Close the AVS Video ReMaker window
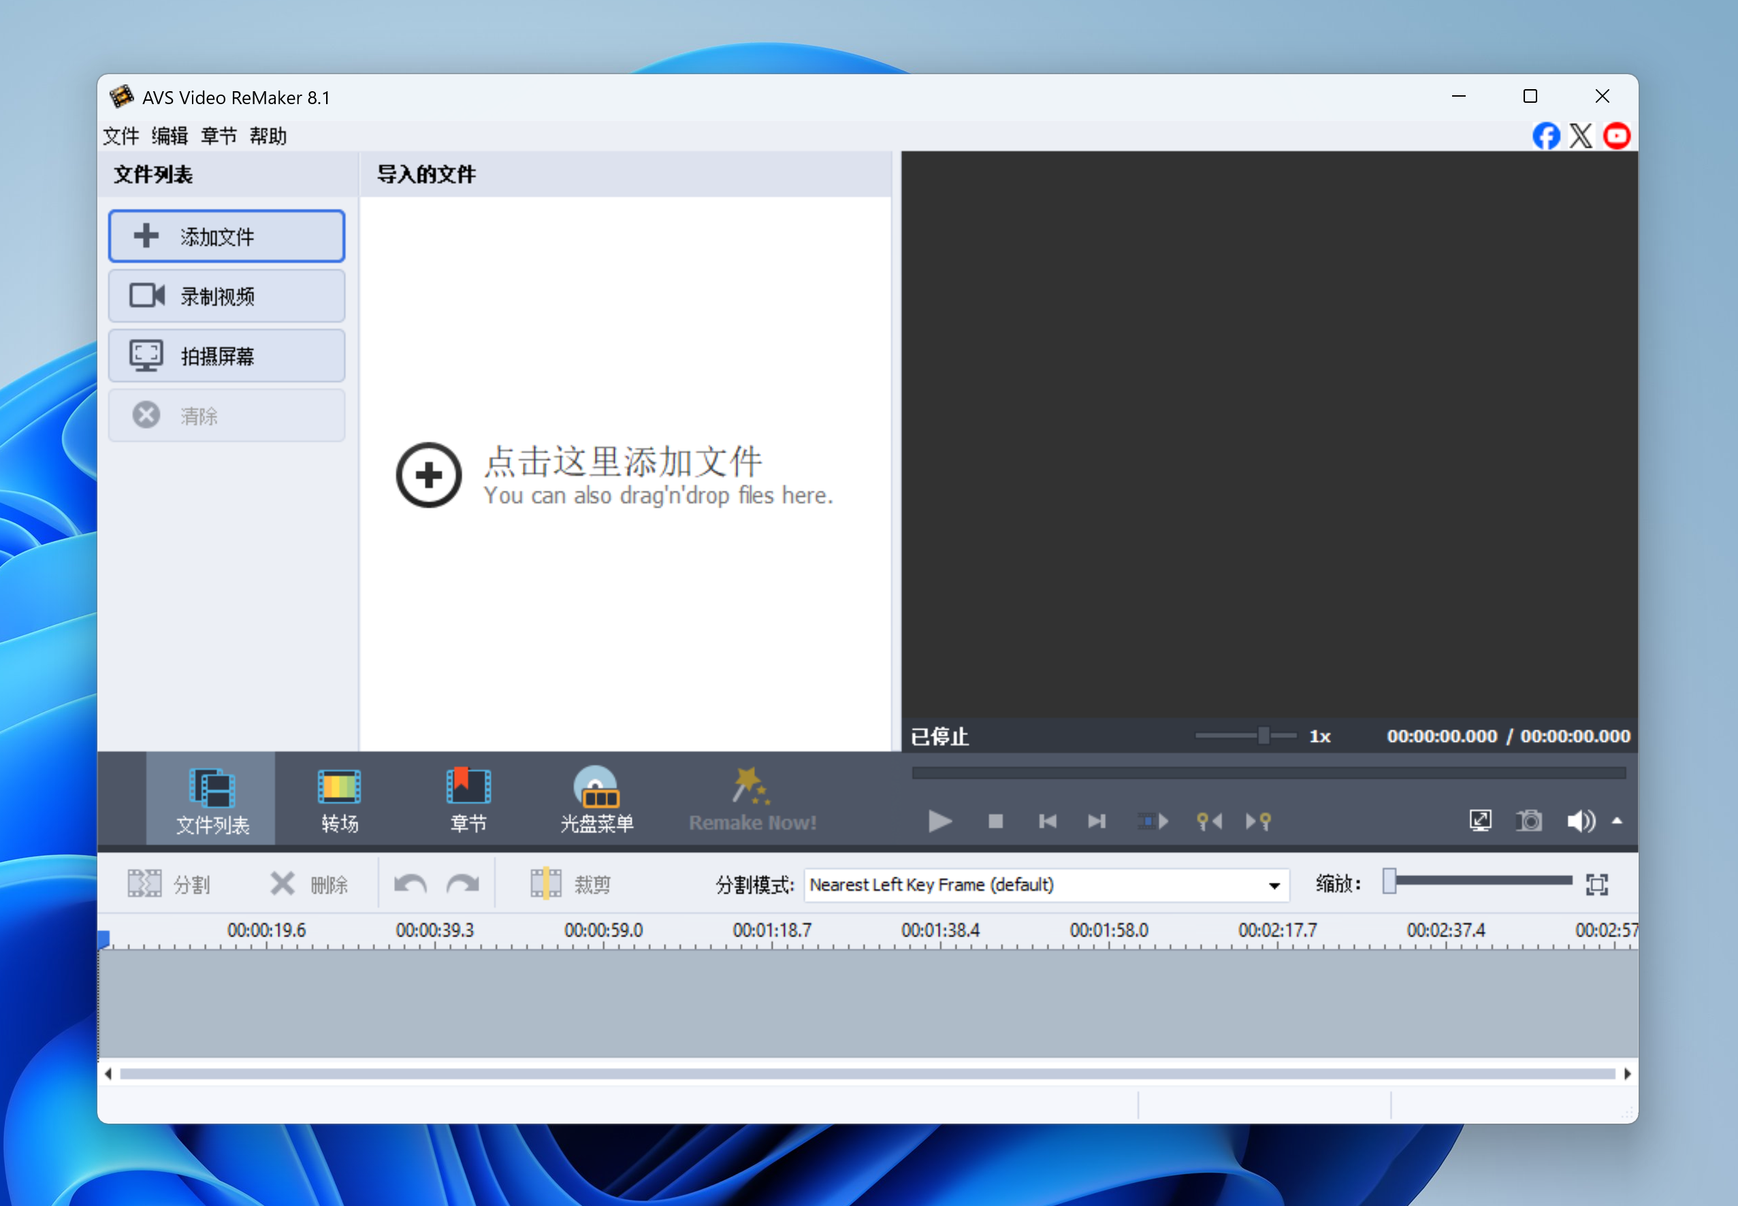 [1602, 97]
